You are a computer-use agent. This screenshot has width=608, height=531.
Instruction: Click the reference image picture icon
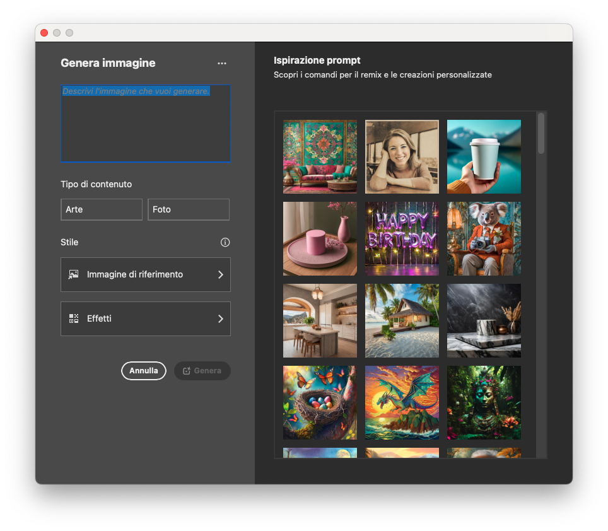(74, 274)
